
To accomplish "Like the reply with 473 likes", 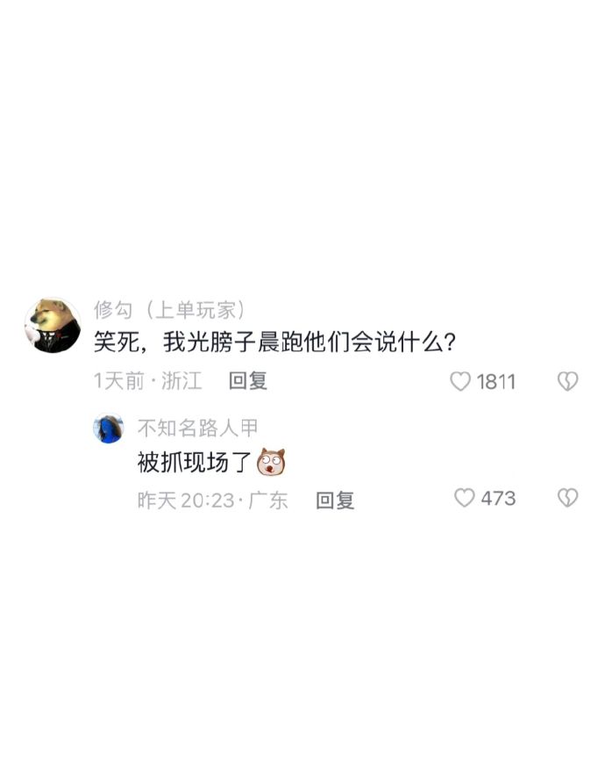I will point(465,498).
